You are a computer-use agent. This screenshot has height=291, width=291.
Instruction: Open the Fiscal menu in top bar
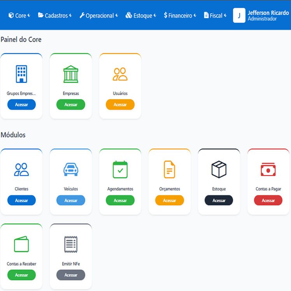click(215, 16)
